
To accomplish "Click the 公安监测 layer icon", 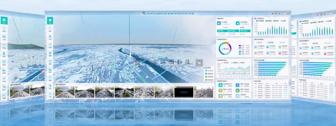I will point(206,71).
